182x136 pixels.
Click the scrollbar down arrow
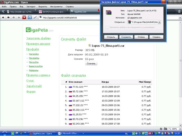coord(181,125)
